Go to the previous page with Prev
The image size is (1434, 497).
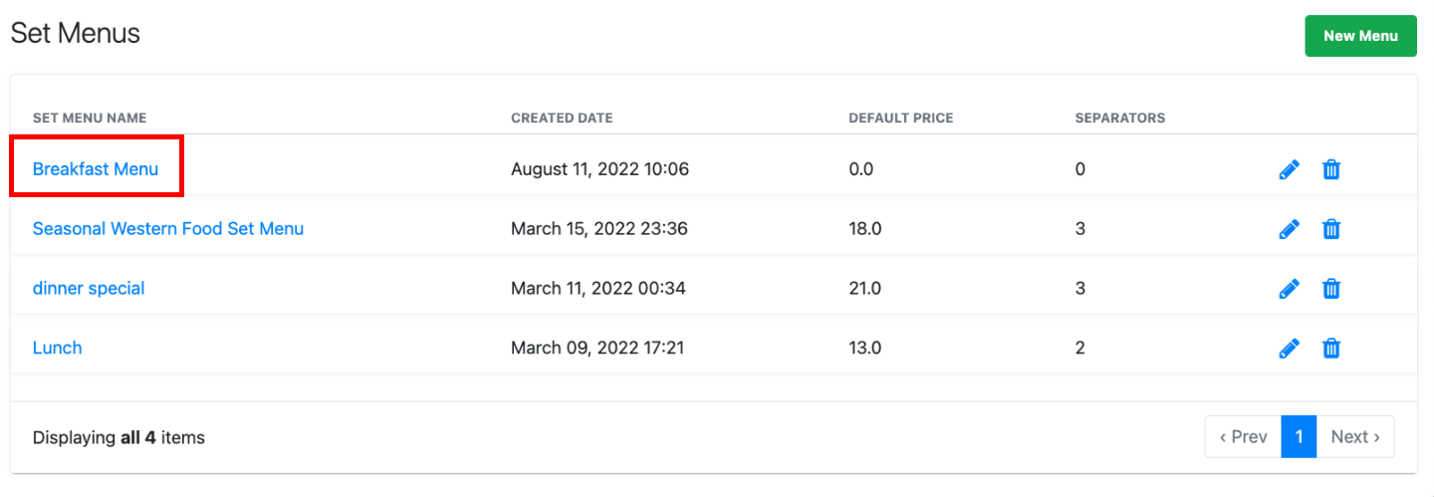pos(1243,437)
